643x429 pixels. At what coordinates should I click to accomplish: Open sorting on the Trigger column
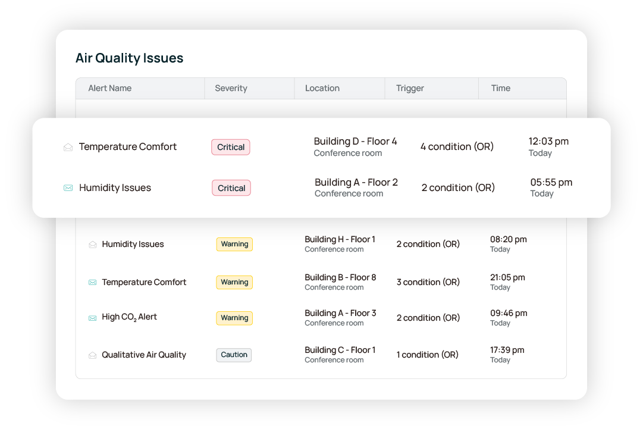(409, 88)
